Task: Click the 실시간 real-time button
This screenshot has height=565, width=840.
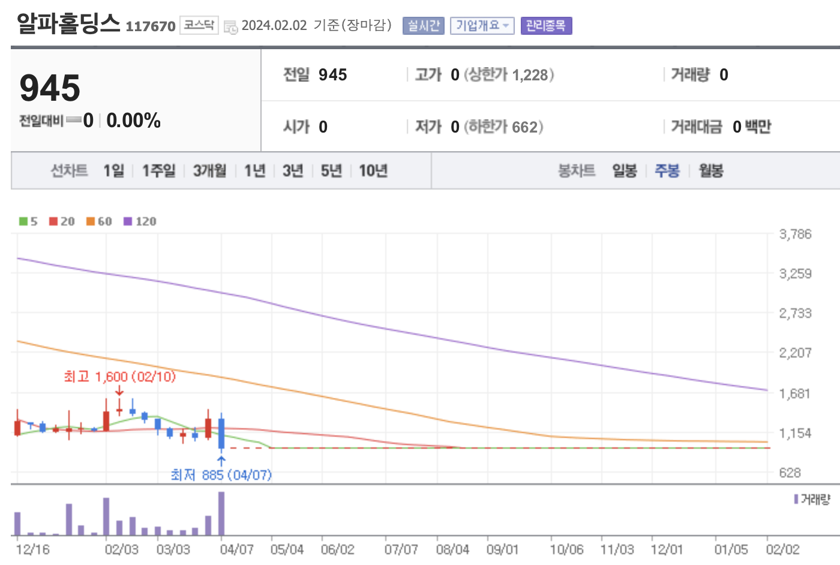Action: [424, 26]
